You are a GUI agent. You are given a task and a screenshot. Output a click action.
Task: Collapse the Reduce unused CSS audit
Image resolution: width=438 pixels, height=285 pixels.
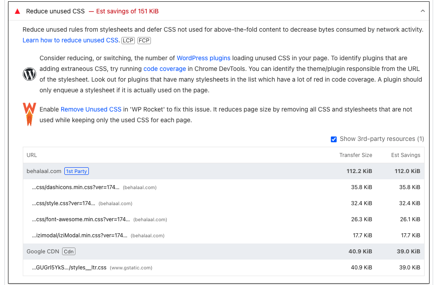[423, 11]
